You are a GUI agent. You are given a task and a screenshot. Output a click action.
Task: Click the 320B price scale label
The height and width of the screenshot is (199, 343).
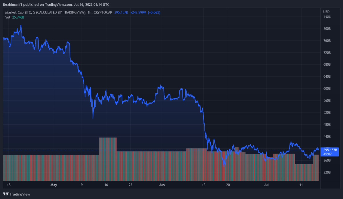pyautogui.click(x=327, y=172)
